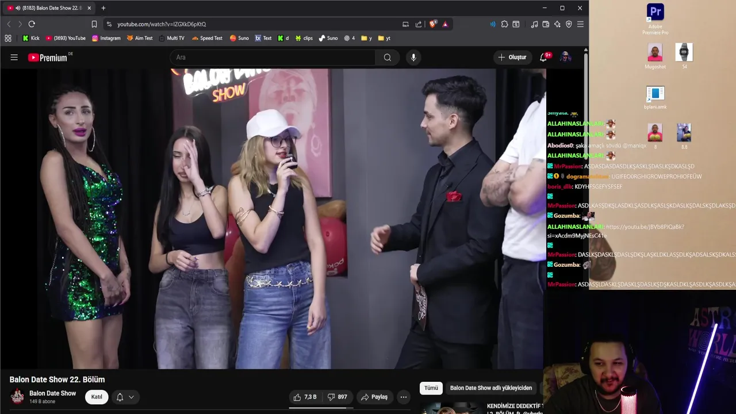This screenshot has height=414, width=736.
Task: Open the Balon Date Show channel avatar
Action: 17,397
